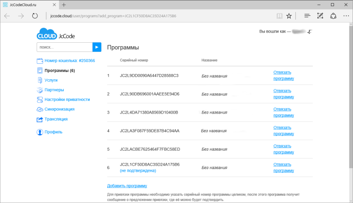Click the browser address bar URL
Image resolution: width=353 pixels, height=203 pixels.
(x=110, y=16)
